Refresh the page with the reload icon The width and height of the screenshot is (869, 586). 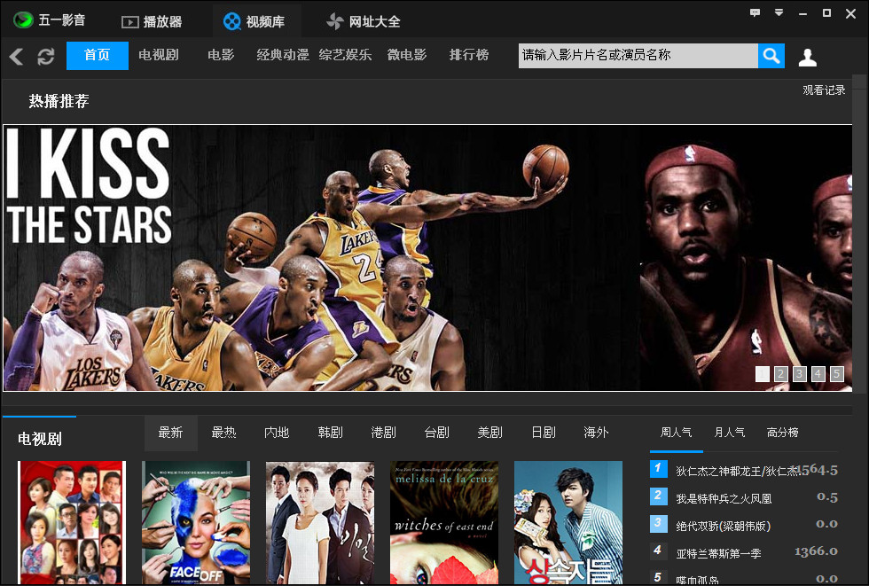[x=46, y=56]
